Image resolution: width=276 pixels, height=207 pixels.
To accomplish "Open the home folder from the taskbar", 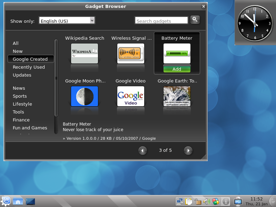I will (x=18, y=201).
